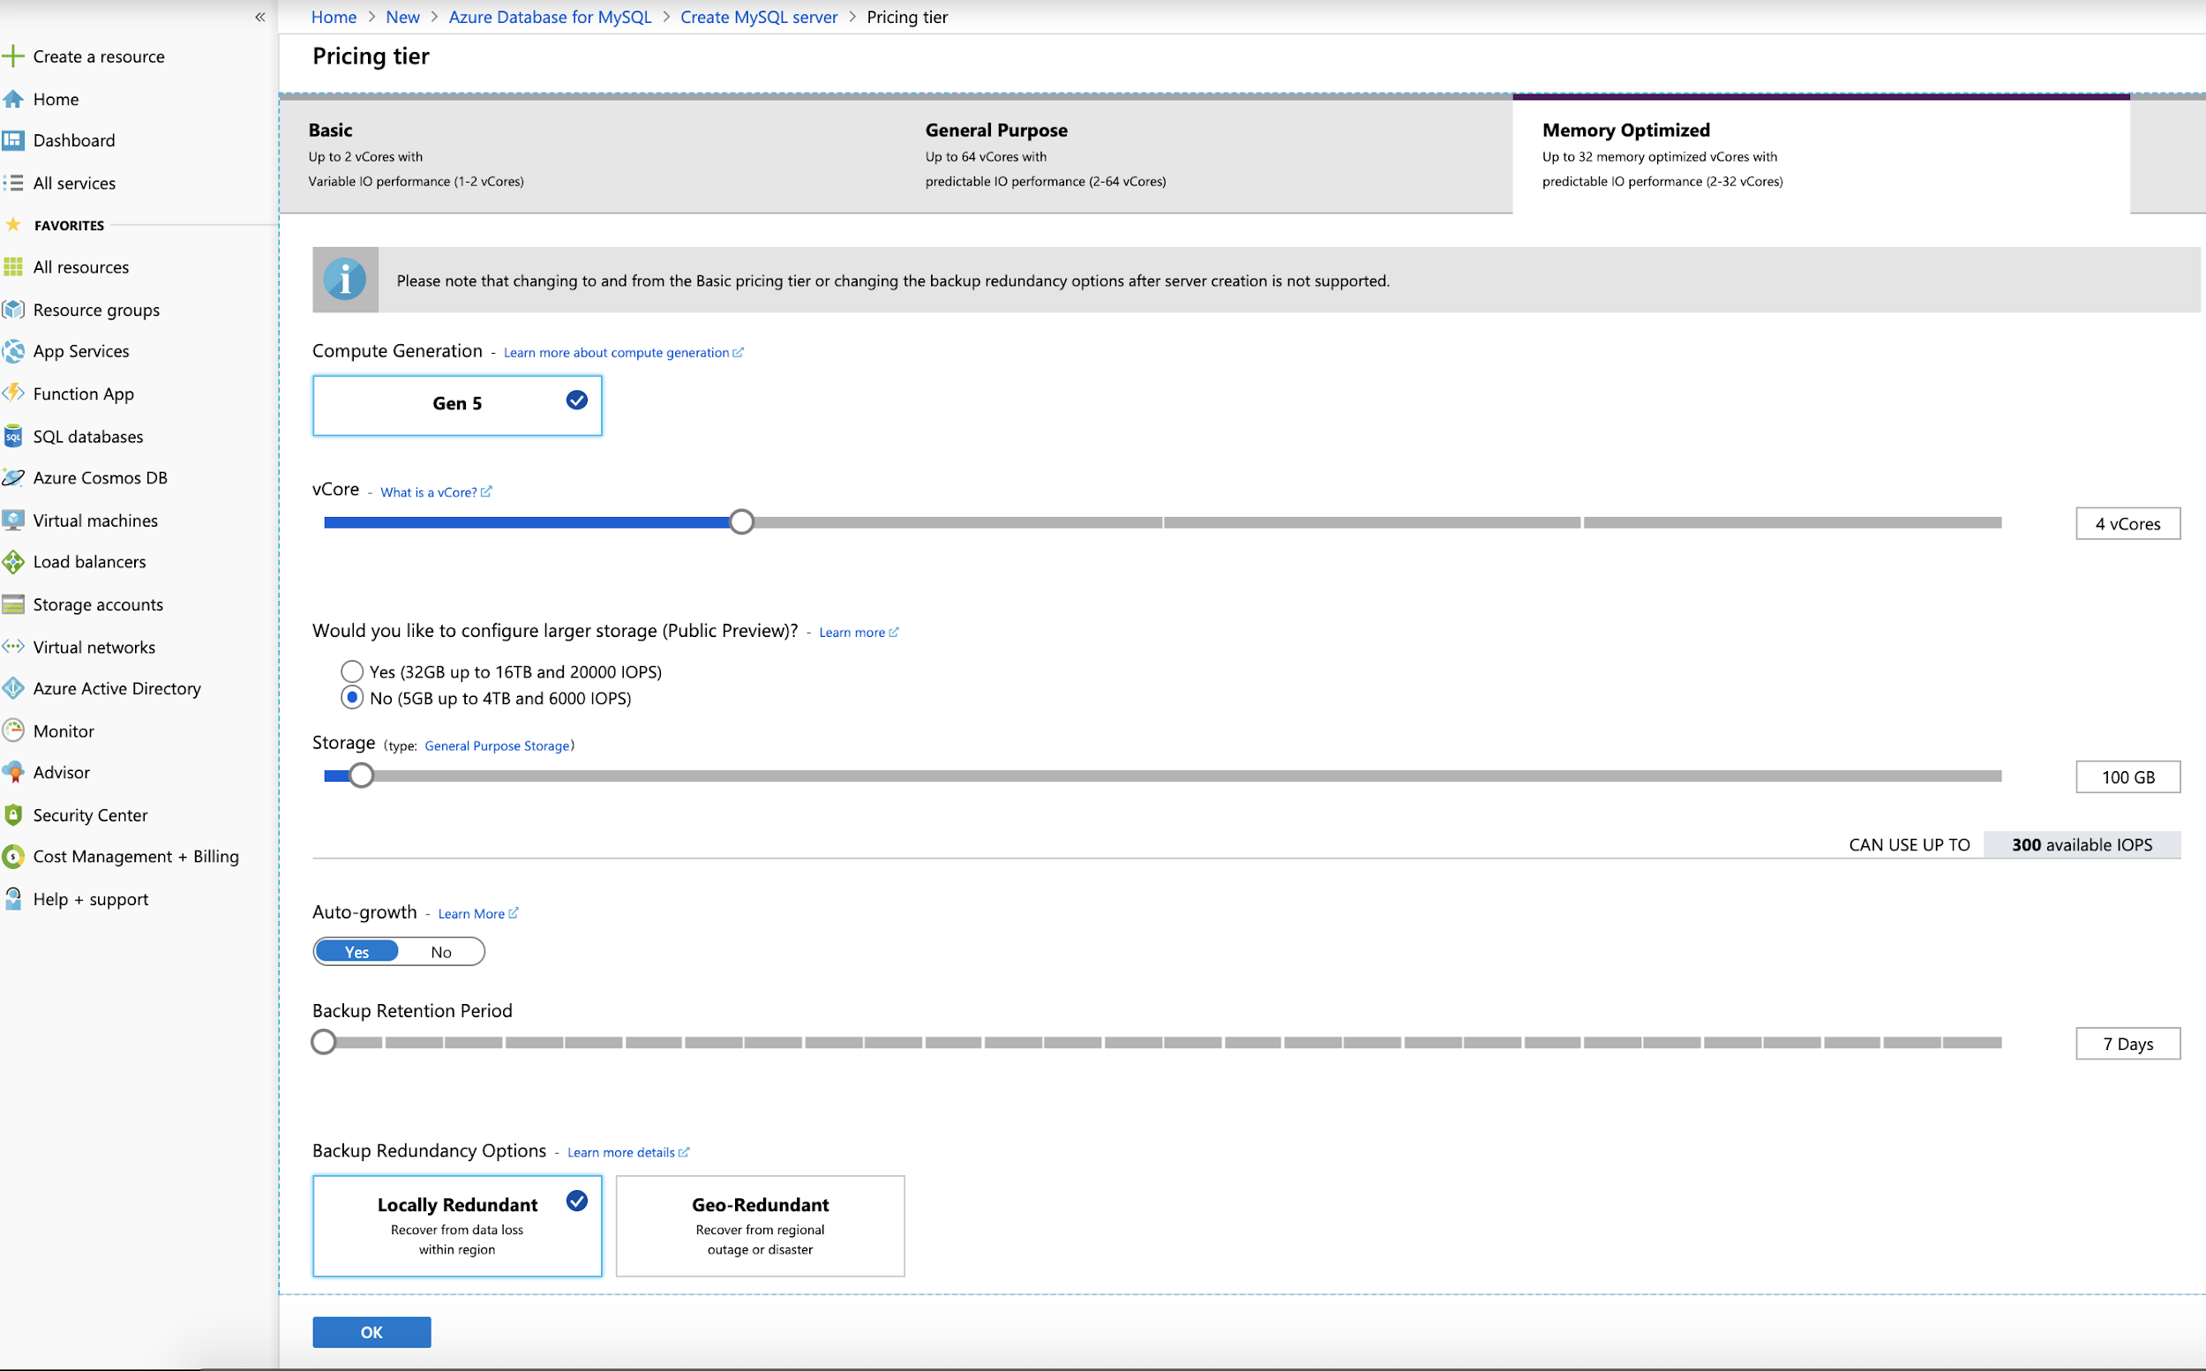
Task: Click the 7 Days retention value field
Action: [2128, 1044]
